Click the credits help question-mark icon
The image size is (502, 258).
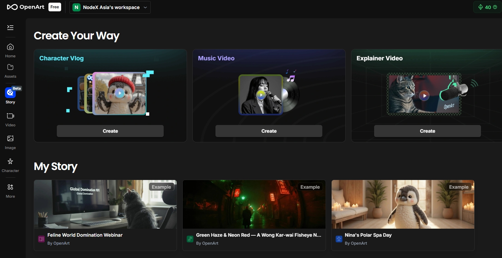point(495,7)
